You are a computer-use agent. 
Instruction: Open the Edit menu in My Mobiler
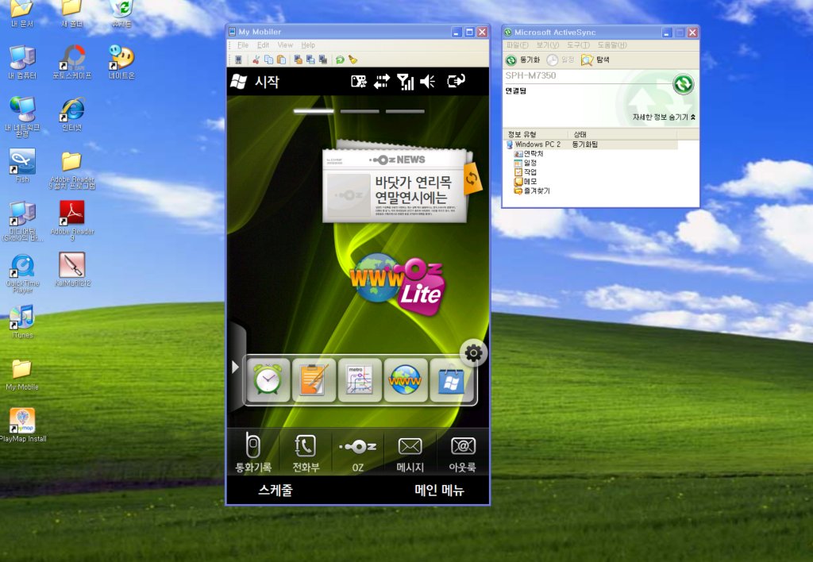point(263,45)
